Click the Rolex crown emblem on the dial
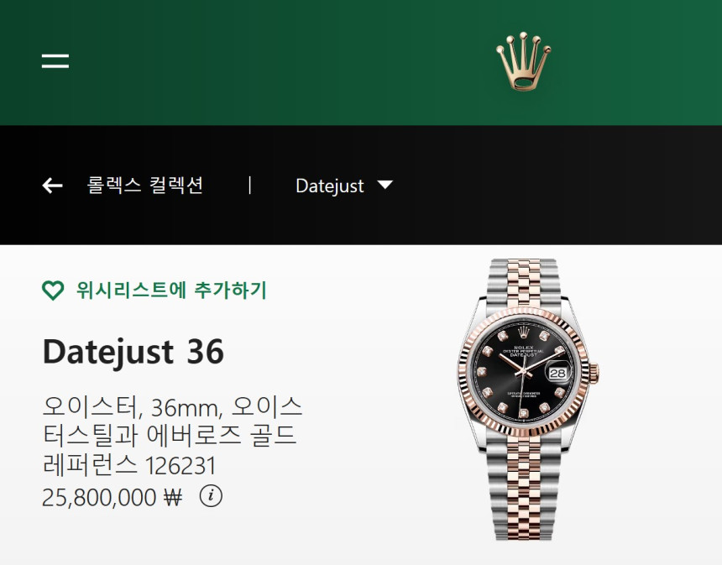This screenshot has height=565, width=722. [x=524, y=332]
